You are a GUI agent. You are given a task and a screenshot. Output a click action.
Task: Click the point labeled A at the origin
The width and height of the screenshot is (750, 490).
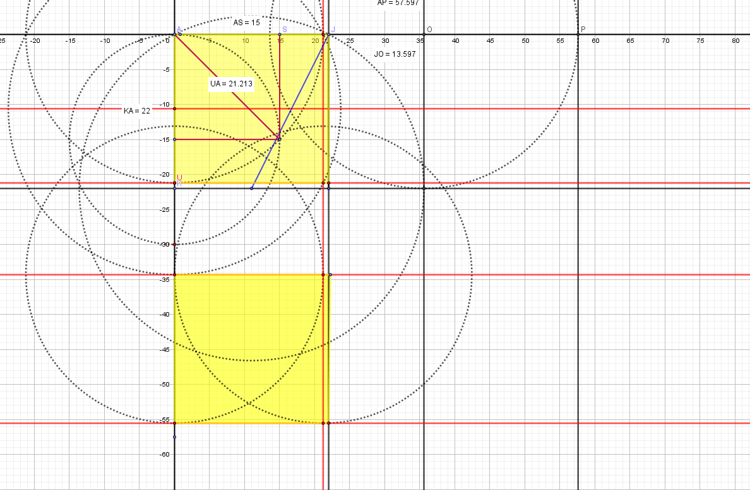(175, 35)
